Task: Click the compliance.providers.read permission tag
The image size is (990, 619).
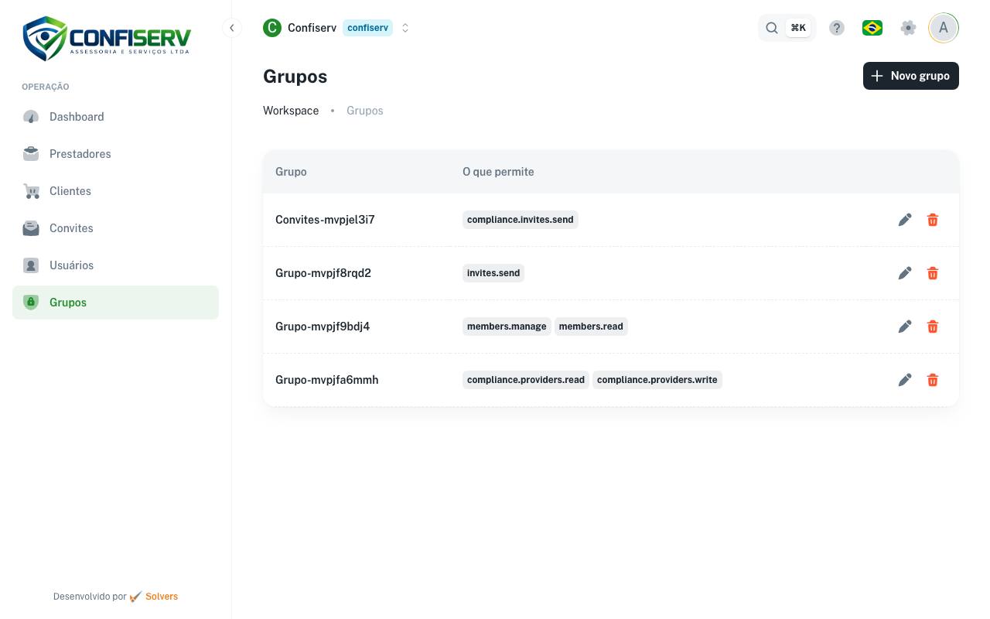Action: [x=526, y=380]
